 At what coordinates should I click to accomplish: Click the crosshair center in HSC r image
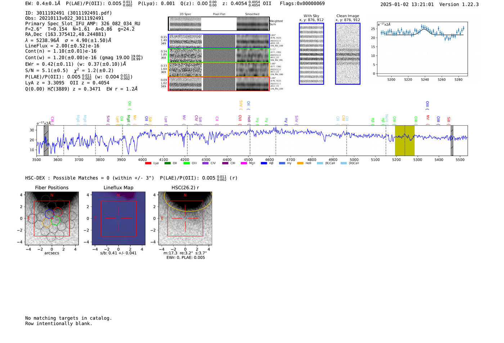[x=185, y=218]
